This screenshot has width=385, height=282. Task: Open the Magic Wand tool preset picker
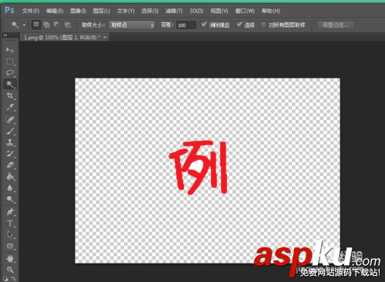[24, 25]
